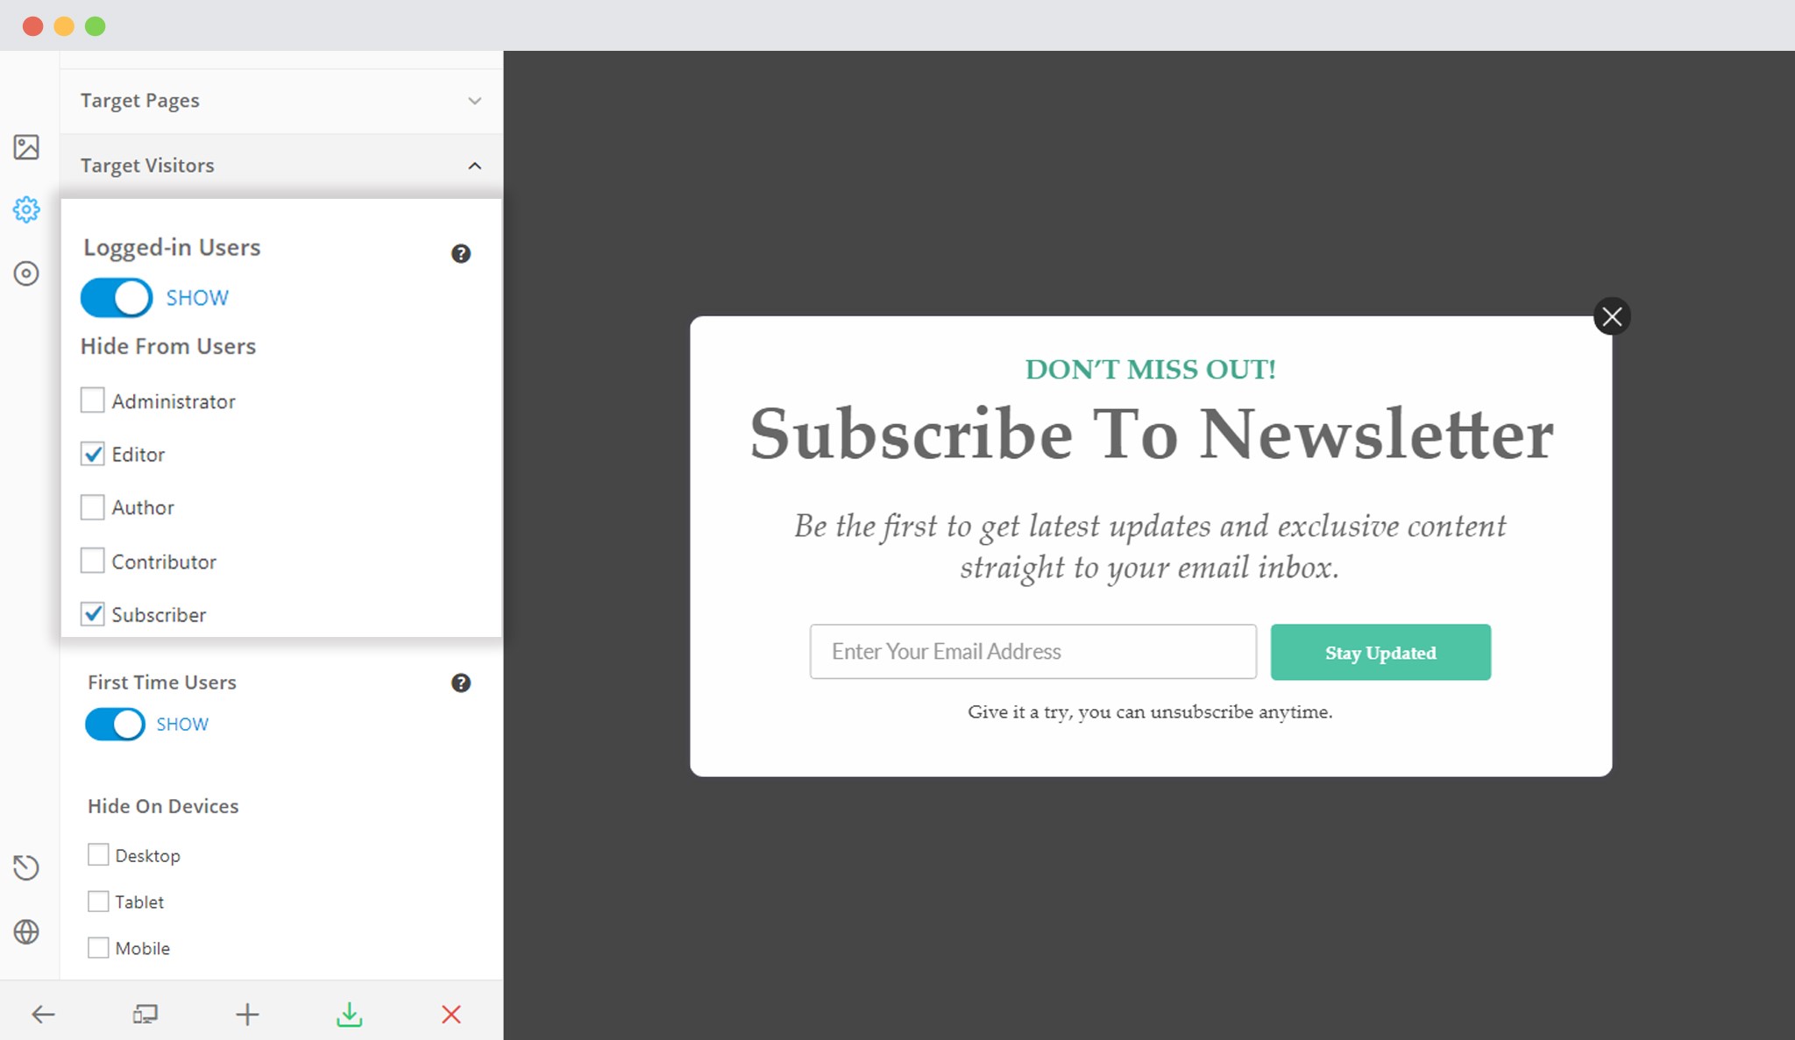1795x1040 pixels.
Task: Check the Mobile device checkbox
Action: click(x=98, y=947)
